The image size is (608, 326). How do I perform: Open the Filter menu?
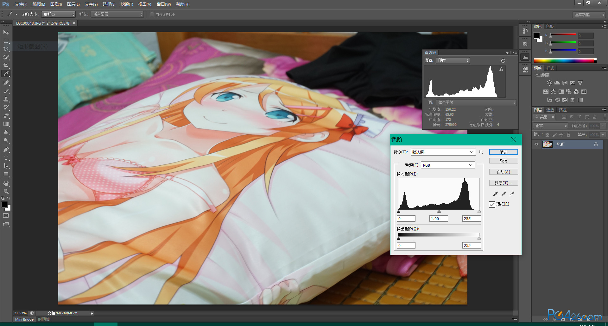(127, 4)
